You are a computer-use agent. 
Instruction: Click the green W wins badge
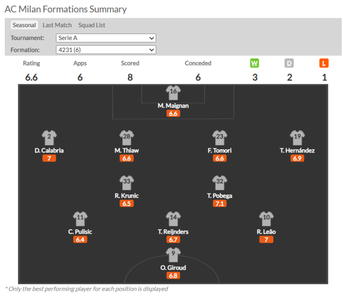tap(255, 63)
